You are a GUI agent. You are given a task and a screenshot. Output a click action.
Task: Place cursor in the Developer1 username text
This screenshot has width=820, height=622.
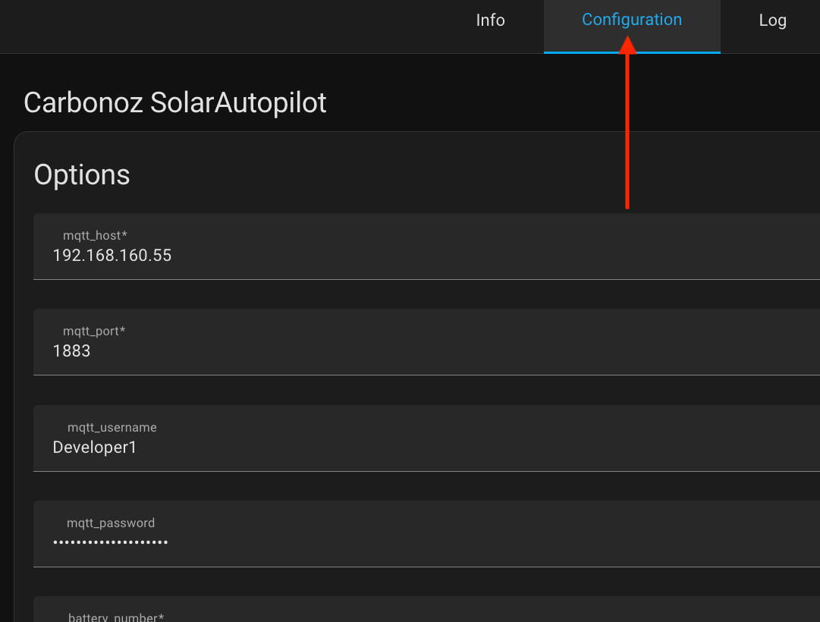point(95,448)
